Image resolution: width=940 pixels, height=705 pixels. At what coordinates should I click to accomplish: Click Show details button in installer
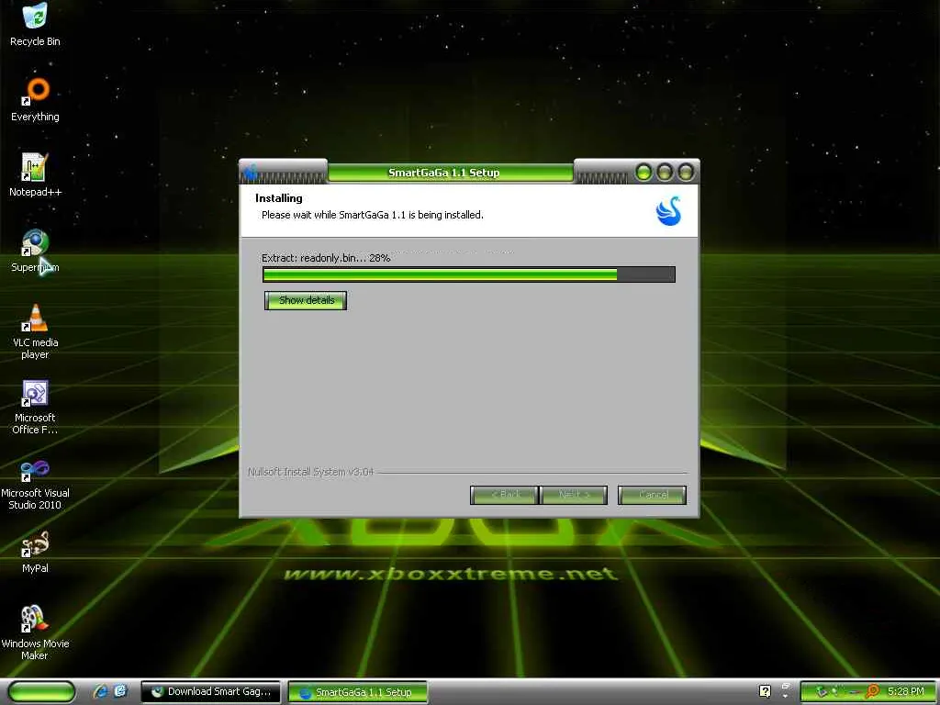(306, 300)
